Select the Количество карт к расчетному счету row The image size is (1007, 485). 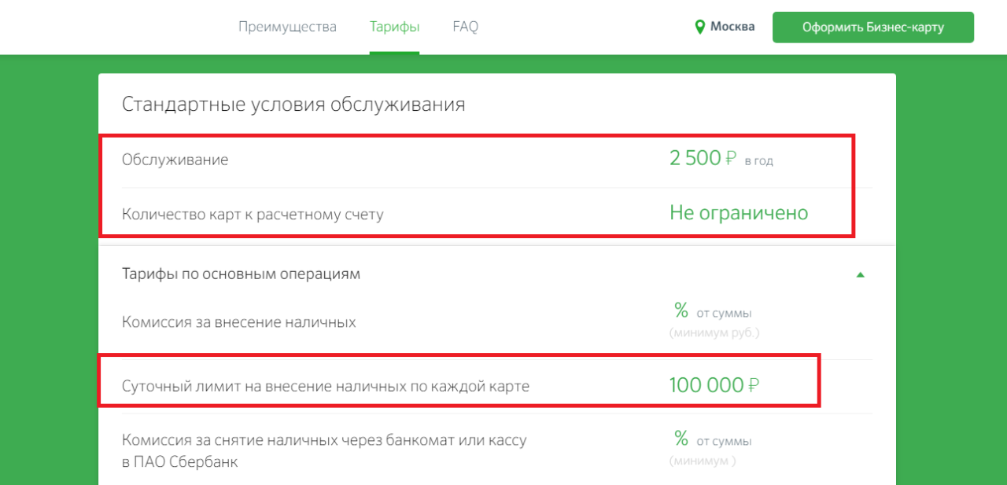pyautogui.click(x=253, y=214)
